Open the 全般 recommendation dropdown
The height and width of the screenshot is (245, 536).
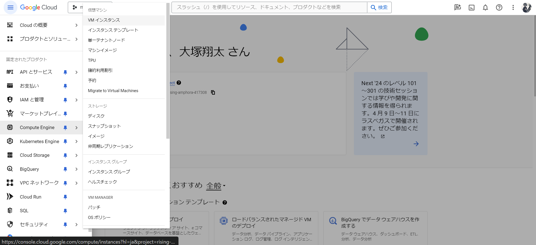click(x=216, y=186)
